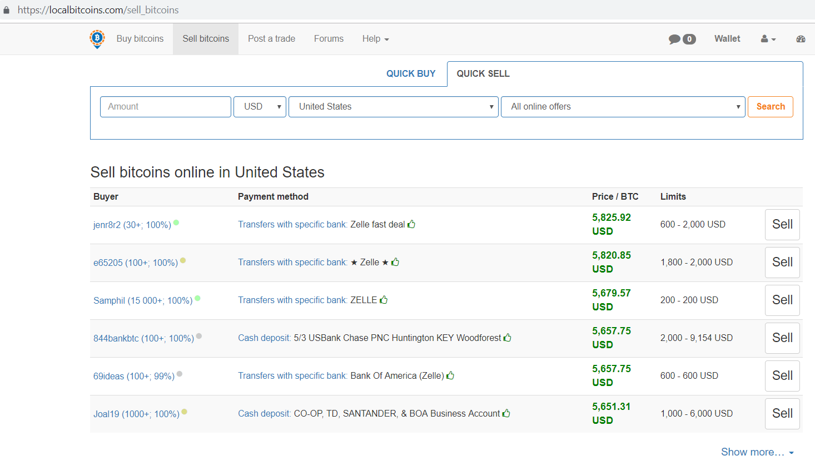This screenshot has width=815, height=465.
Task: Click the 5,820.85 USD price
Action: point(612,262)
